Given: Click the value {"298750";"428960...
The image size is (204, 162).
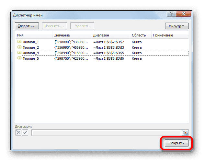Looking at the screenshot, I should (71, 58).
